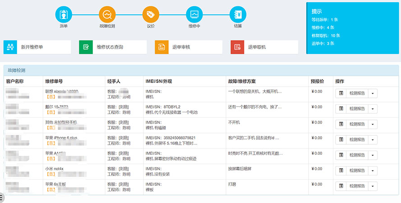Open 检测报告 for the 小米 not4x row
The image size is (401, 203).
pyautogui.click(x=357, y=171)
